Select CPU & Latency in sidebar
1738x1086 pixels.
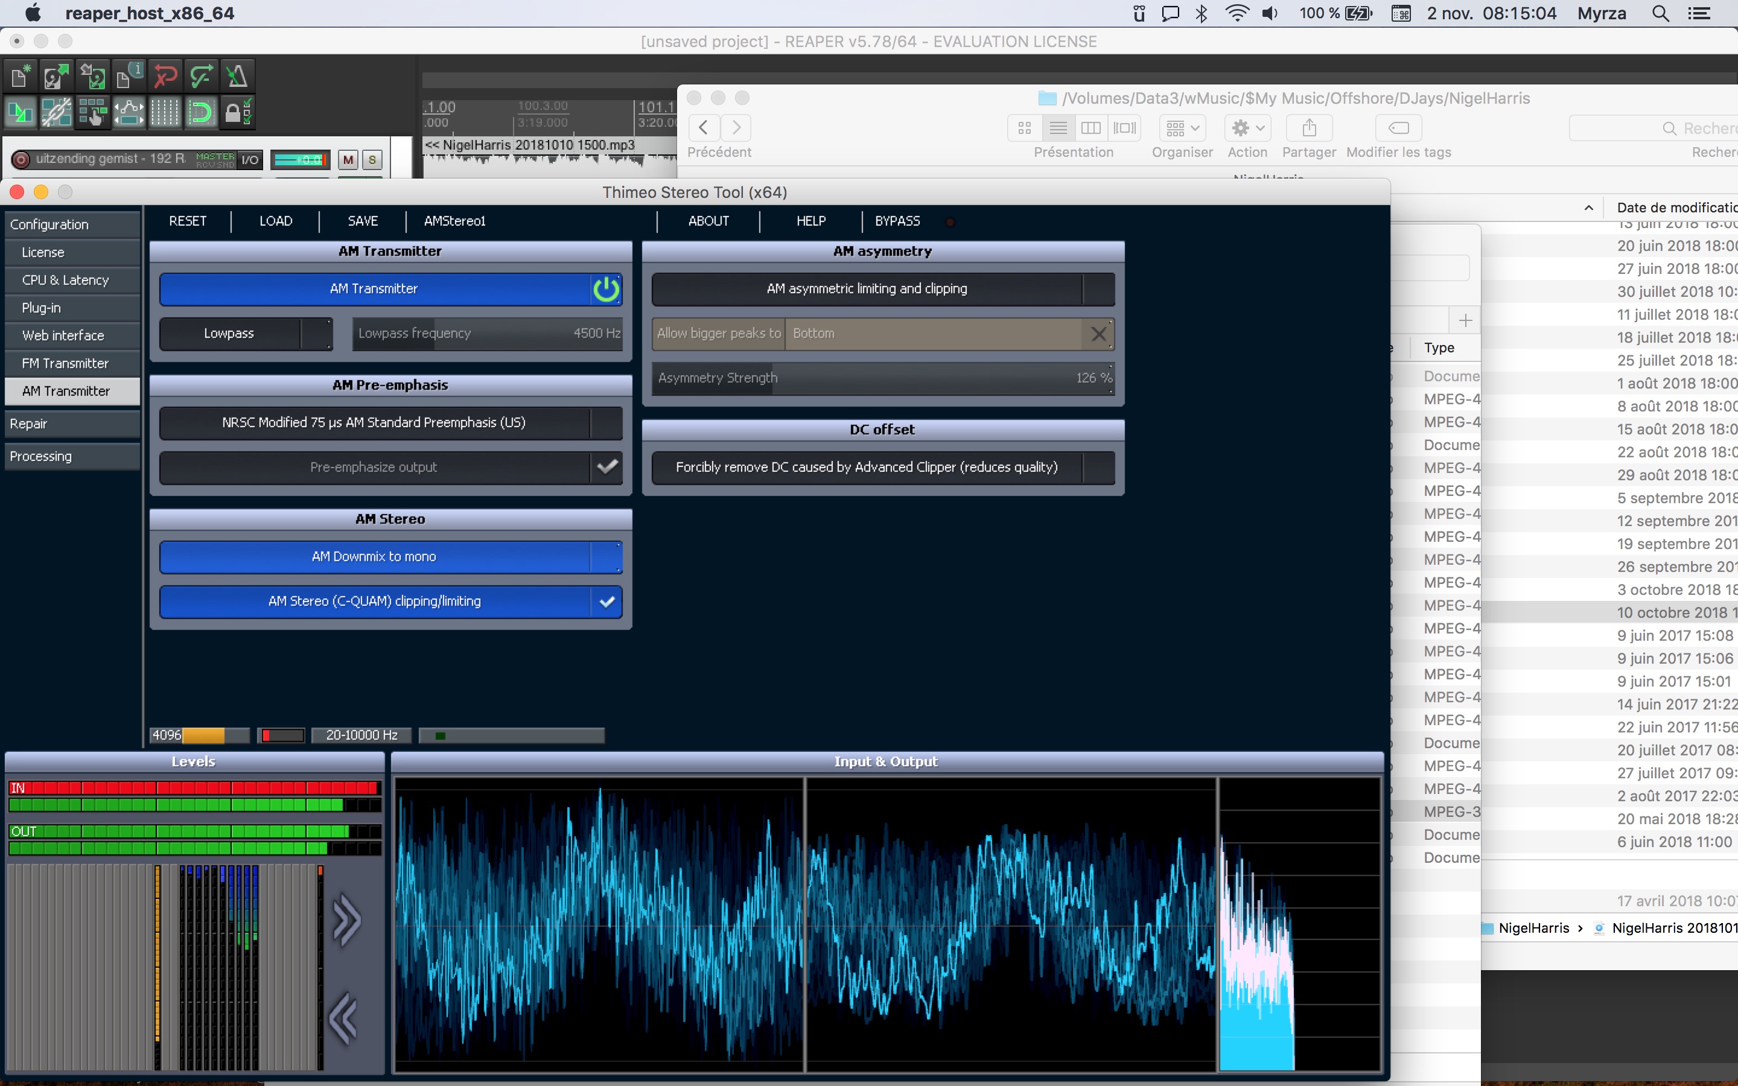(x=72, y=280)
